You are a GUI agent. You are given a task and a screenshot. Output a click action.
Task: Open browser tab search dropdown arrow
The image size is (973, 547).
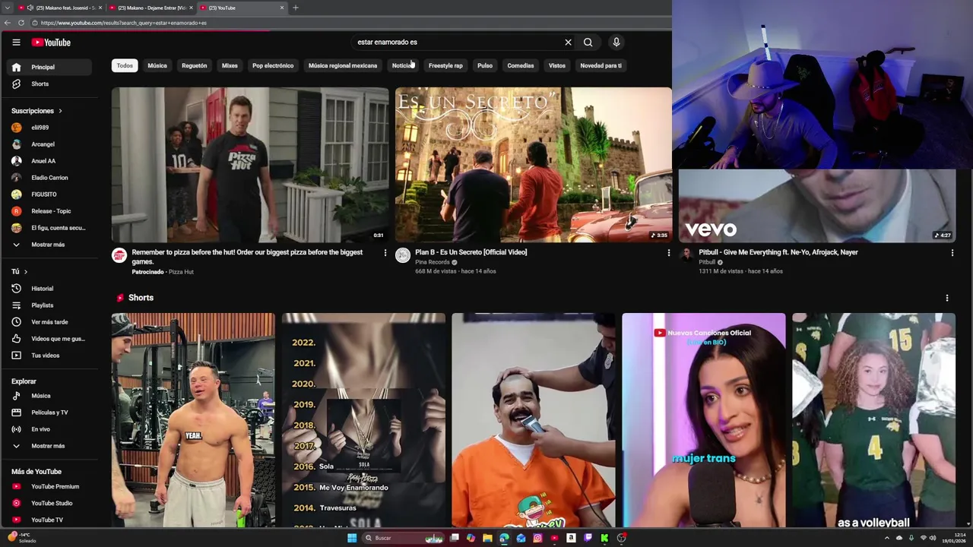[7, 8]
